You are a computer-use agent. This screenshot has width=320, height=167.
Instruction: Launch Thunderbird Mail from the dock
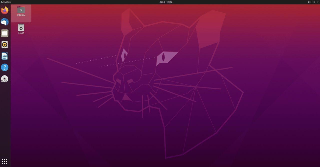[x=5, y=22]
